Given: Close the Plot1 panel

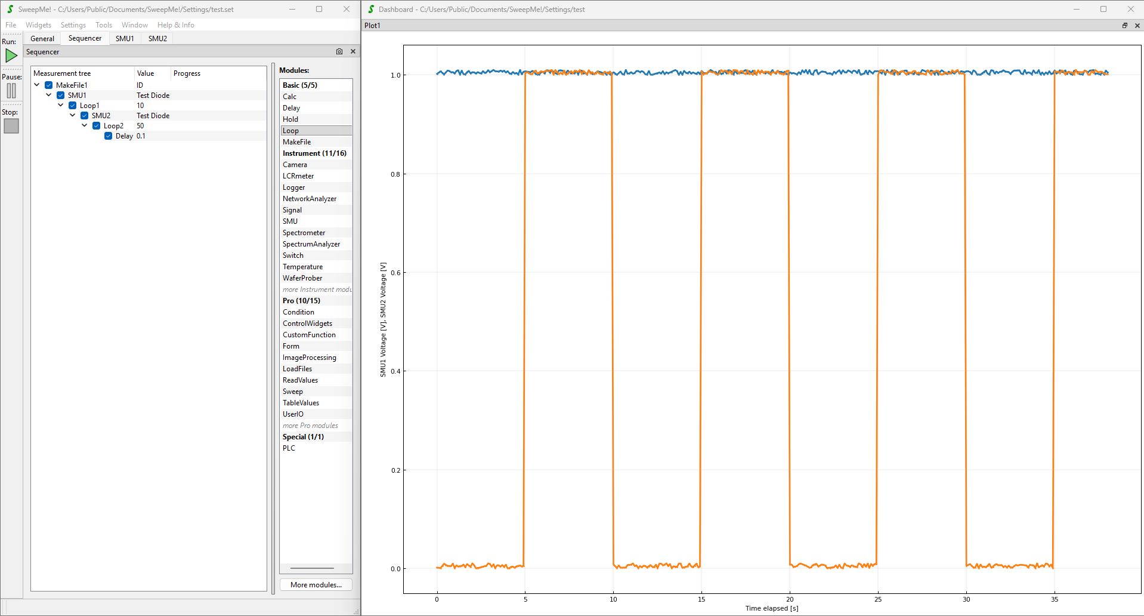Looking at the screenshot, I should coord(1137,26).
